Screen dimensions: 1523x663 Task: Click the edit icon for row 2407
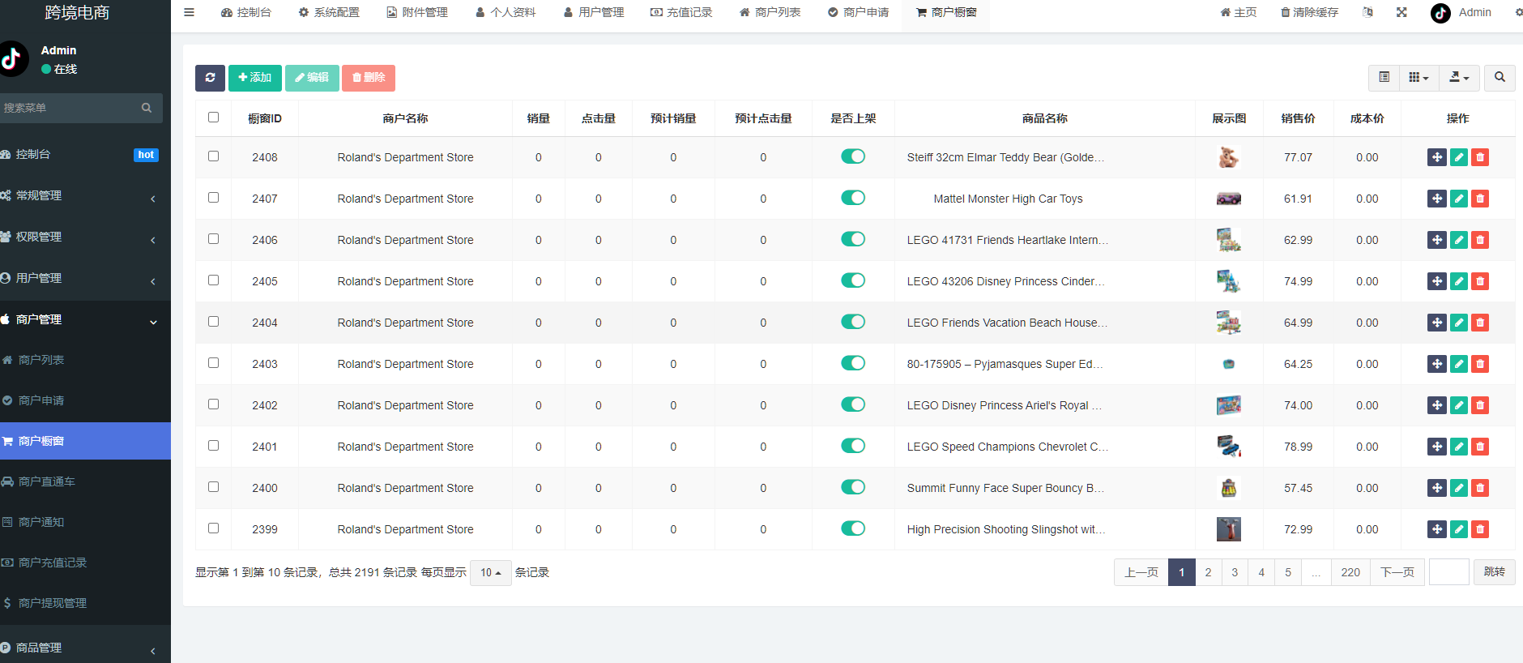tap(1459, 199)
